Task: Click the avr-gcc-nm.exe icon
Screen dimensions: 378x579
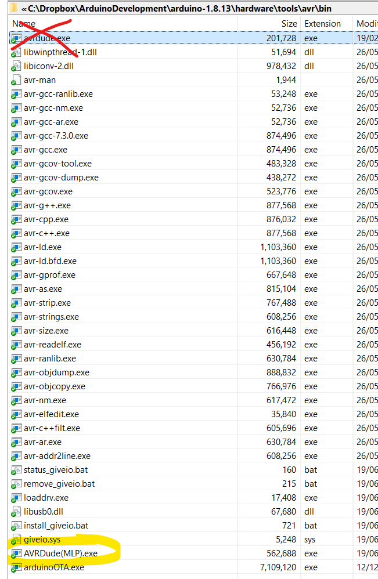Action: coord(16,108)
